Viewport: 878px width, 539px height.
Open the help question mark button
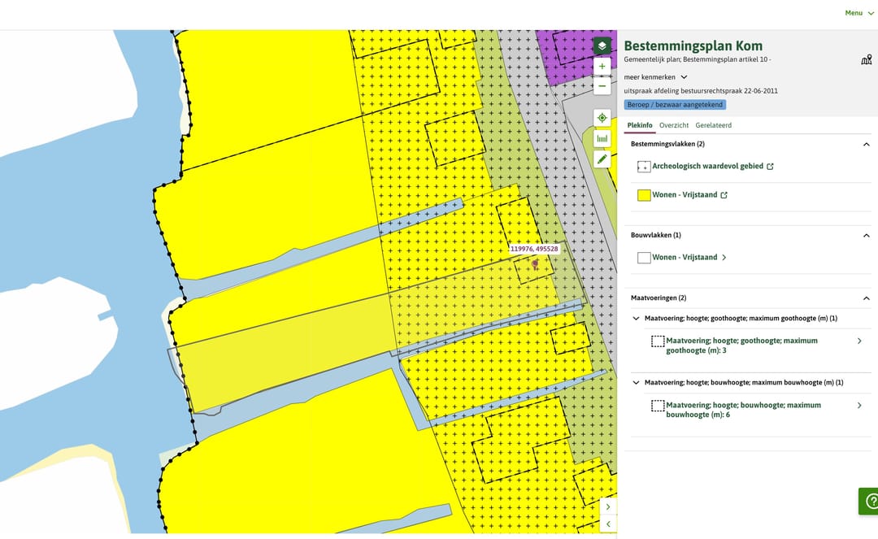(870, 501)
